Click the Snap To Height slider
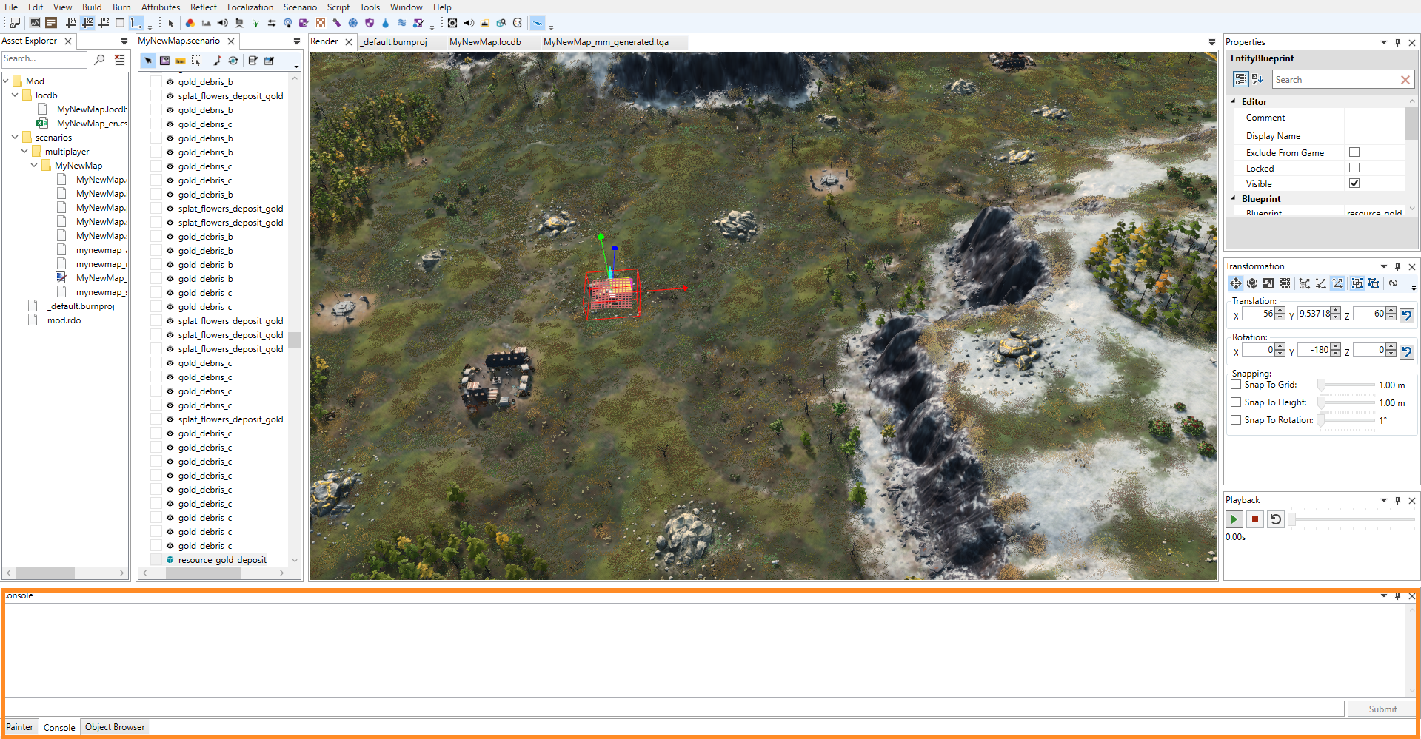The height and width of the screenshot is (739, 1421). coord(1345,402)
